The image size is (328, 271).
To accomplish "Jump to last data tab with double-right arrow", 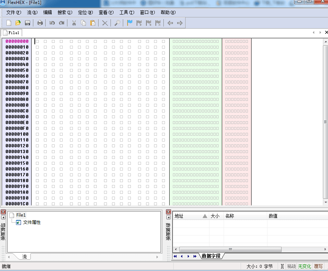I will [x=195, y=256].
